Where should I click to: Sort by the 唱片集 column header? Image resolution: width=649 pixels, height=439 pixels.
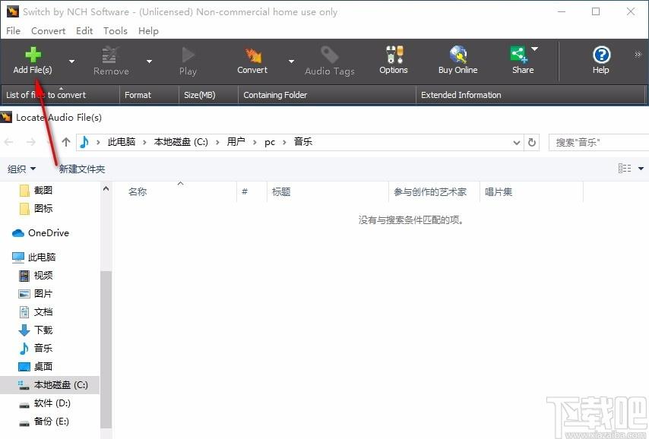point(531,192)
